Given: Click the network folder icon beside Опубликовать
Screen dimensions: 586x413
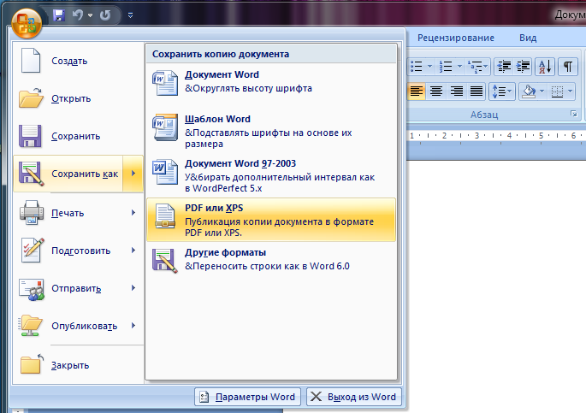Looking at the screenshot, I should click(31, 326).
